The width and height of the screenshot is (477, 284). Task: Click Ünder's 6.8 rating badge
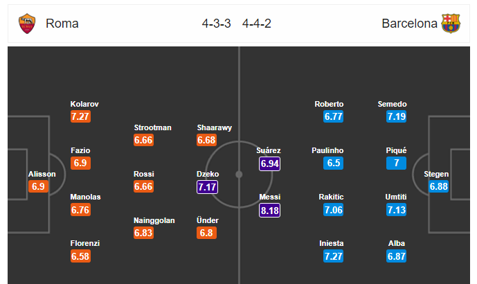pos(206,233)
